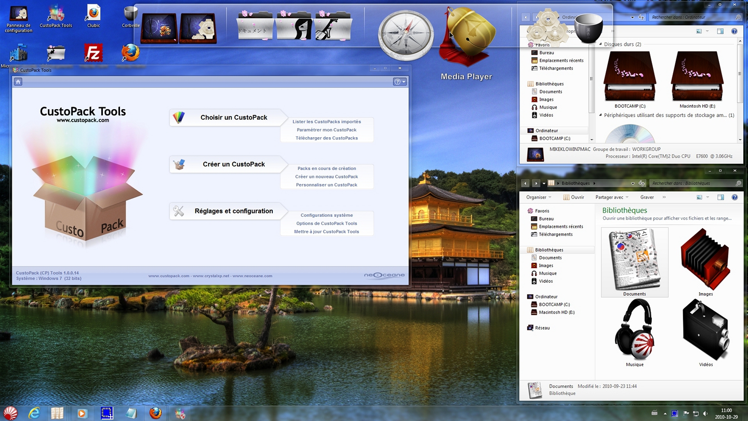Click the volume icon in system tray
This screenshot has width=748, height=421.
[x=705, y=414]
